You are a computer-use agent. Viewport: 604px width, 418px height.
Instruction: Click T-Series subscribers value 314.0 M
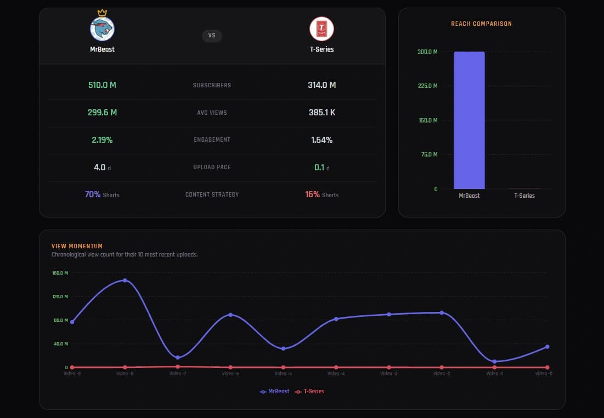[321, 85]
